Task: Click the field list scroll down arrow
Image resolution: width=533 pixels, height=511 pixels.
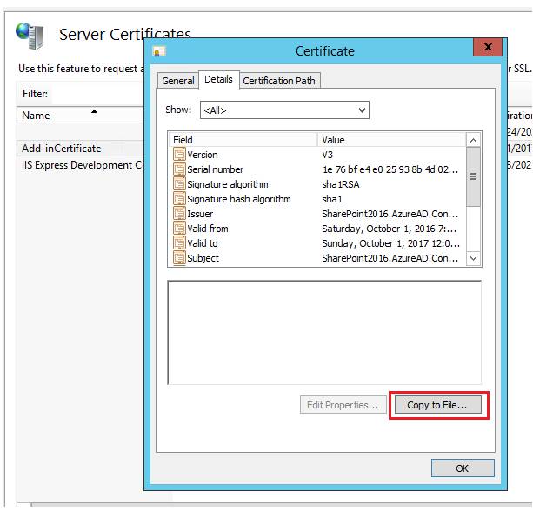Action: (x=473, y=258)
